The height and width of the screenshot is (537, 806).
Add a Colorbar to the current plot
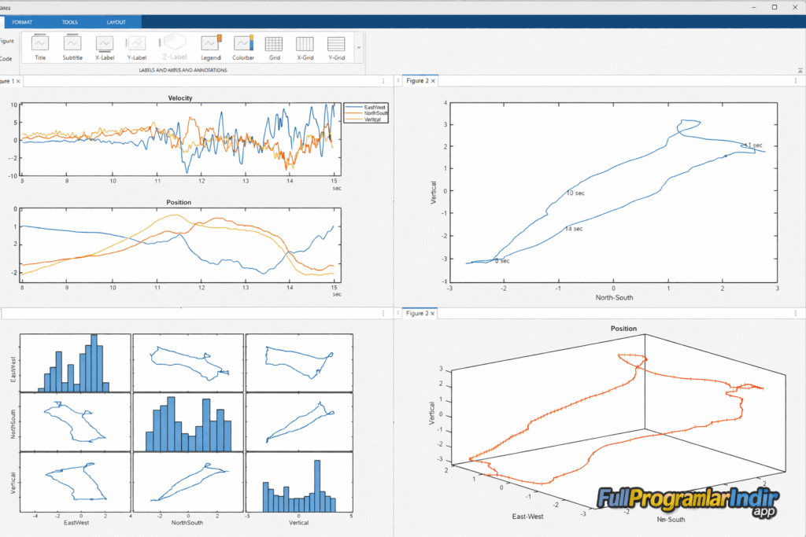coord(243,46)
